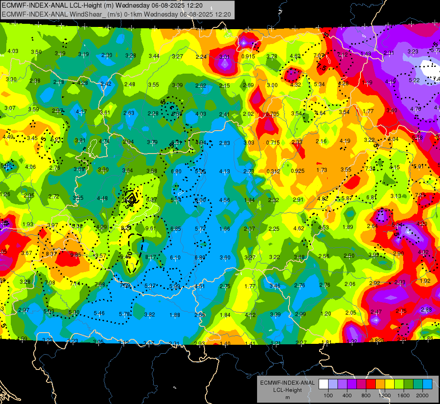Click the wind shear value '0.312'
Image resolution: width=440 pixels, height=404 pixels.
click(273, 171)
